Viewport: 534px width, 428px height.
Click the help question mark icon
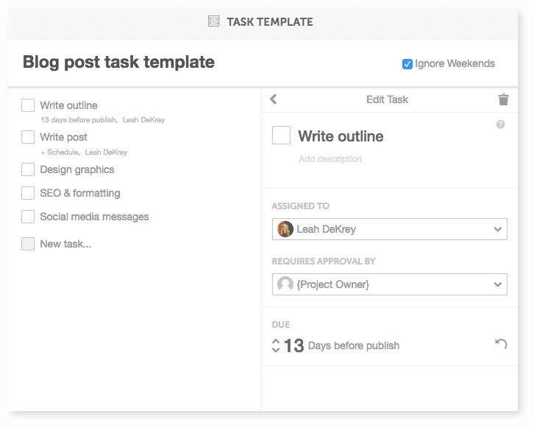click(x=500, y=124)
